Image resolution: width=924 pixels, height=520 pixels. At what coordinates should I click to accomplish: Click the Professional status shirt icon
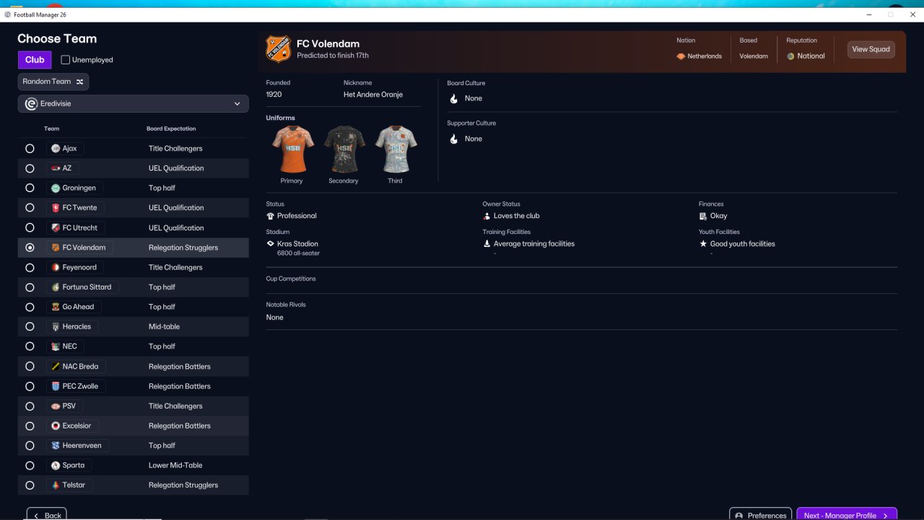[270, 216]
